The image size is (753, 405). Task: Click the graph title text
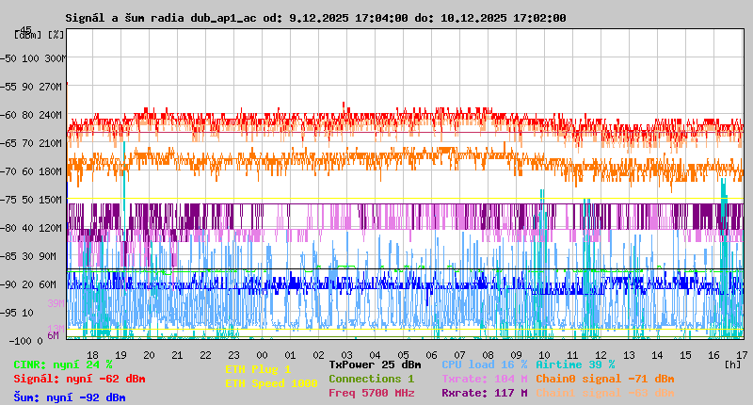(x=315, y=18)
